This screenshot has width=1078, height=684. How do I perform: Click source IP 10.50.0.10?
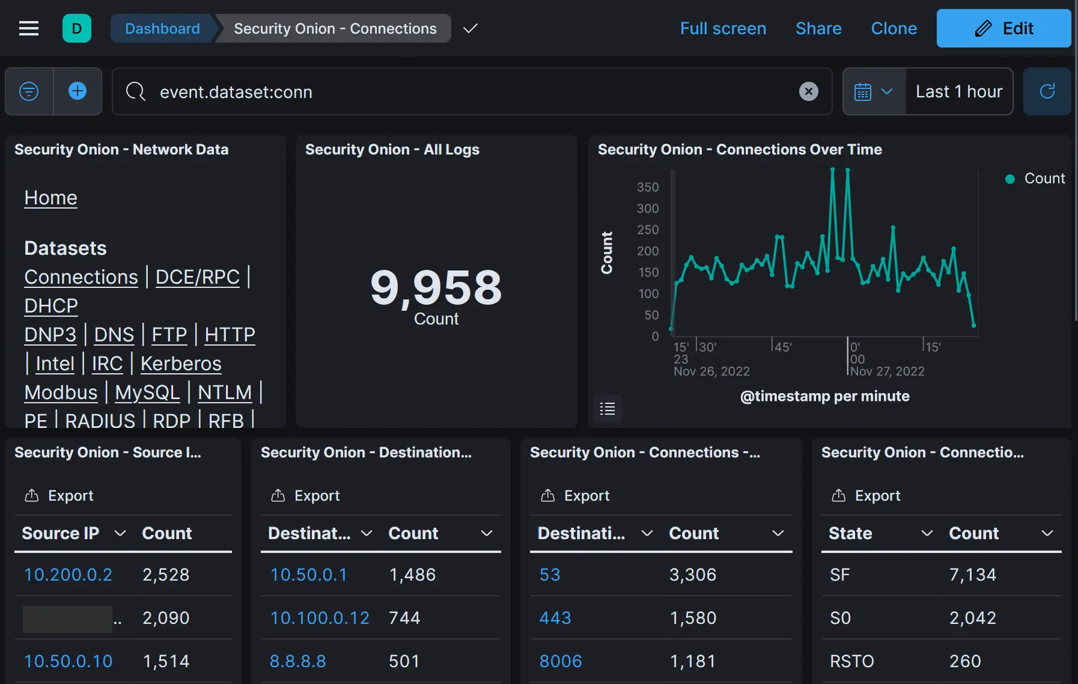[68, 661]
